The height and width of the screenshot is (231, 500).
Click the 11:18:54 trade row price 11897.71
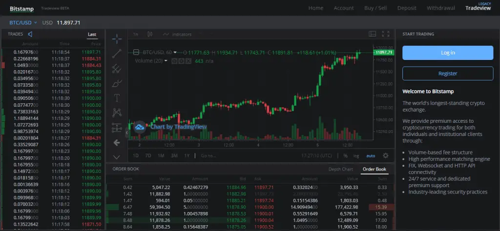(x=91, y=52)
